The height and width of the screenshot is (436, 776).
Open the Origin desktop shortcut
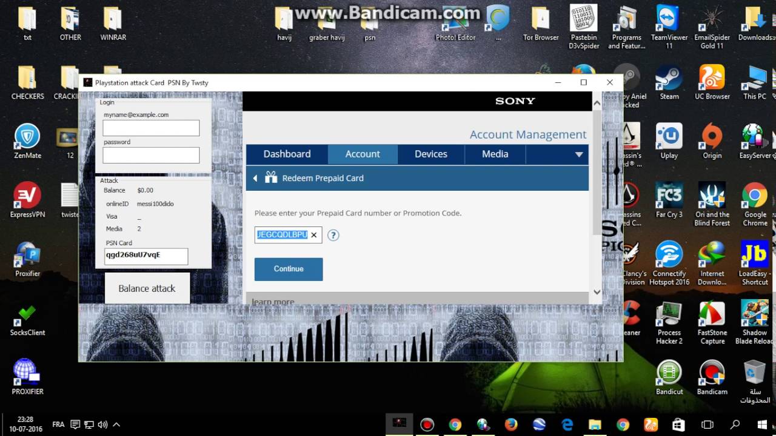tap(712, 142)
